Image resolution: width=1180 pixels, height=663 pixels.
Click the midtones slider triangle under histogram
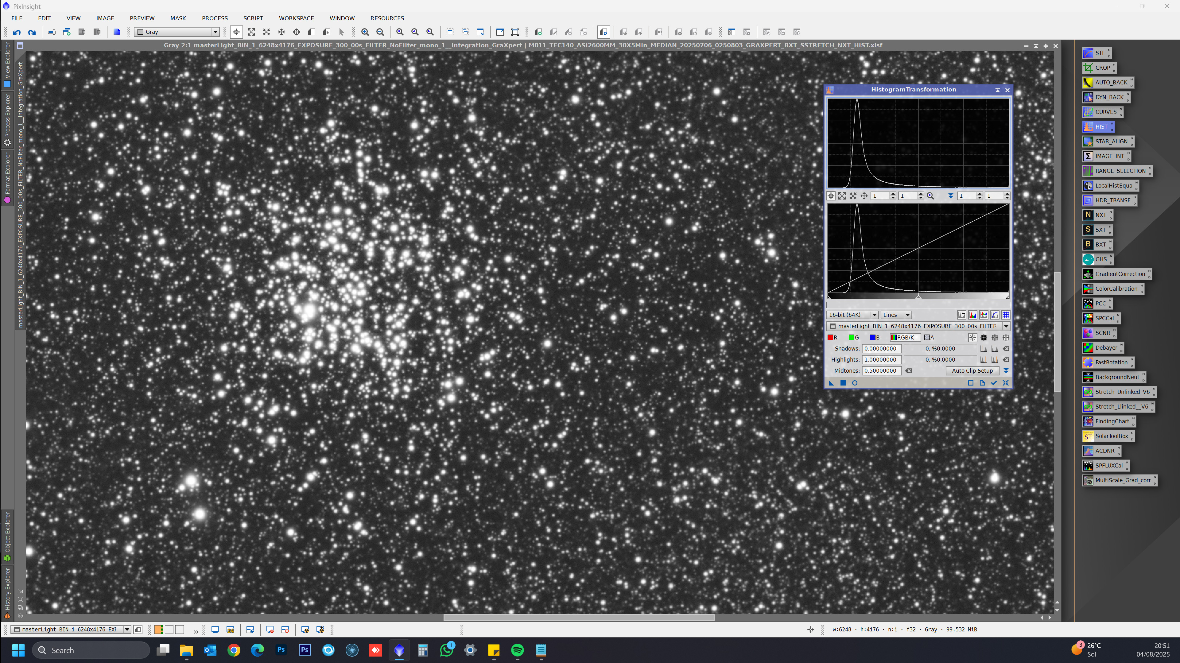coord(918,297)
